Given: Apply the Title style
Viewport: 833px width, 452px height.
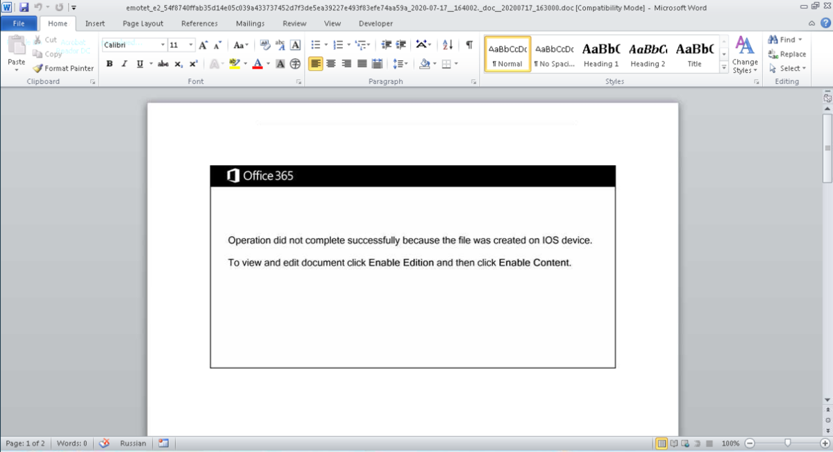Looking at the screenshot, I should tap(694, 54).
